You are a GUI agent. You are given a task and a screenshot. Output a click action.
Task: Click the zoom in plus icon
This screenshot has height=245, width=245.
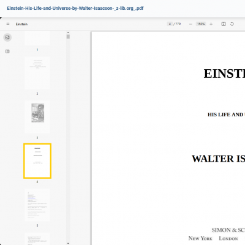[211, 24]
